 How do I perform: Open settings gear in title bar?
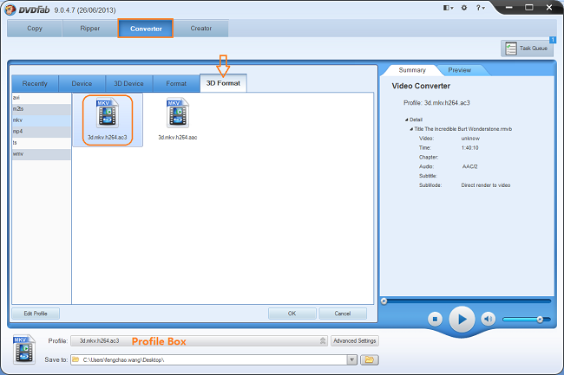point(464,8)
